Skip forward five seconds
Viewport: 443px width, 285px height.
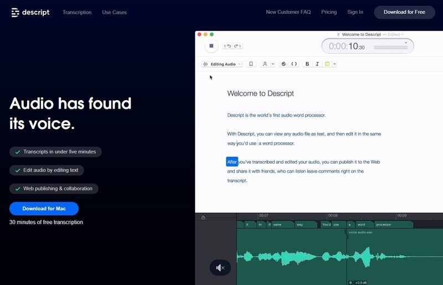click(x=238, y=46)
